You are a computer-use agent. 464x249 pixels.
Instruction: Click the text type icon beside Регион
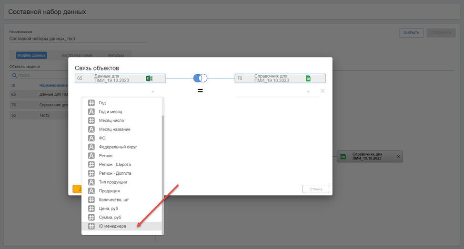pos(91,156)
